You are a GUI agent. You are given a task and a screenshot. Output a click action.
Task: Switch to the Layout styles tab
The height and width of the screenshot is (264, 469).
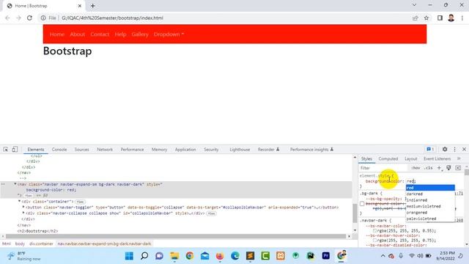tap(411, 158)
